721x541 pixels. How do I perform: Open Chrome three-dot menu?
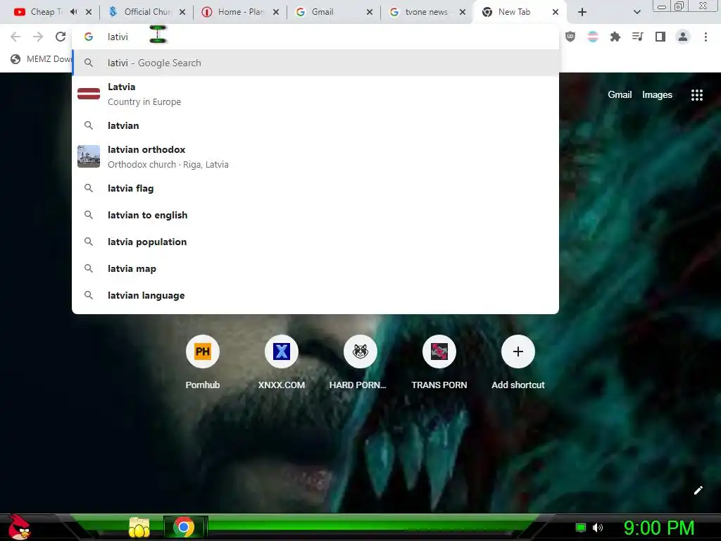click(706, 37)
